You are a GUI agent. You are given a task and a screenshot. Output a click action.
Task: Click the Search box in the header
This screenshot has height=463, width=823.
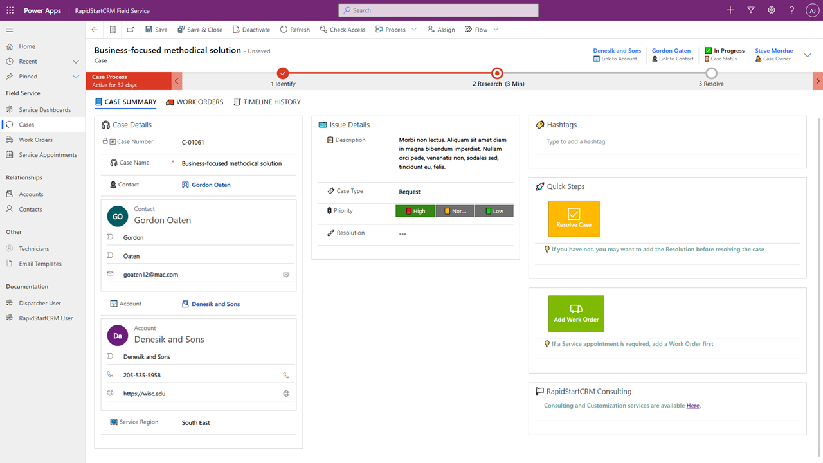click(x=439, y=10)
